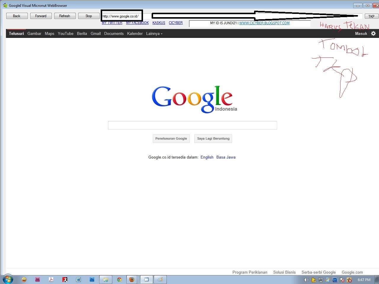The height and width of the screenshot is (284, 379).
Task: Open Serba-serbi Google footer link
Action: tap(319, 272)
